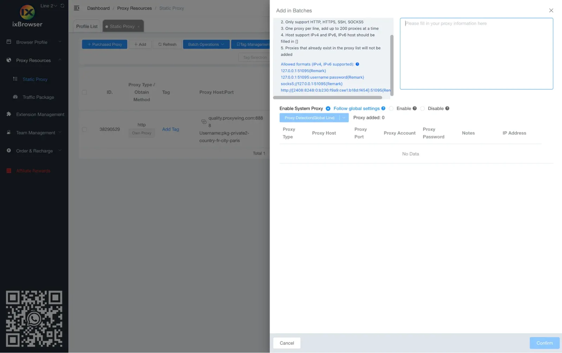Check the select-all checkbox in table header
The height and width of the screenshot is (353, 562).
(84, 92)
